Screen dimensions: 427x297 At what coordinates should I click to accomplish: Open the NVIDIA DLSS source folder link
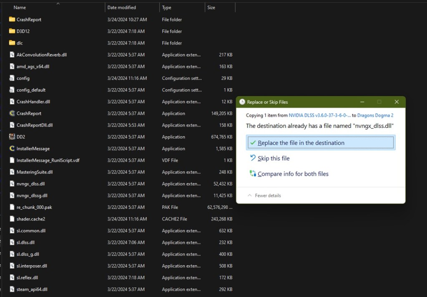[x=320, y=115]
